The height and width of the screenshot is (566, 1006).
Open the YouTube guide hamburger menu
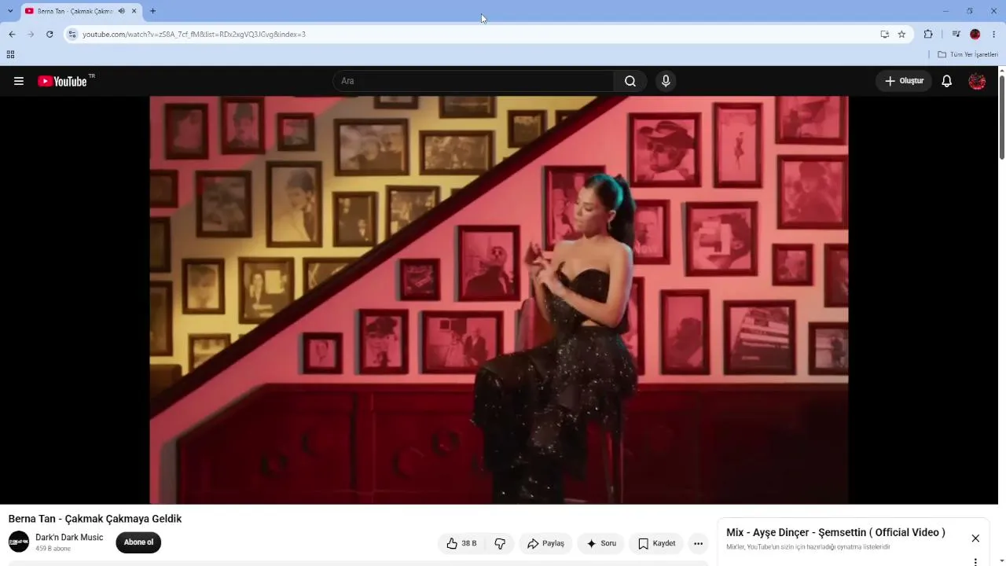coord(19,81)
